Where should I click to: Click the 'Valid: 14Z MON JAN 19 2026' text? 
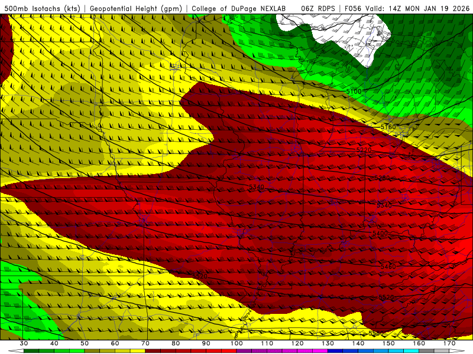tap(417, 8)
